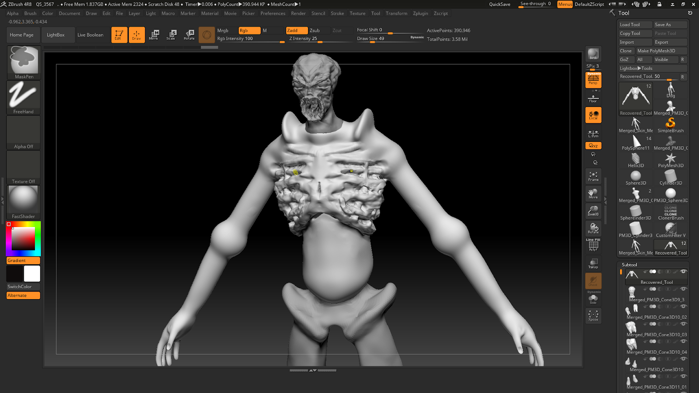The image size is (699, 393).
Task: Render with the BPR button
Action: click(593, 54)
